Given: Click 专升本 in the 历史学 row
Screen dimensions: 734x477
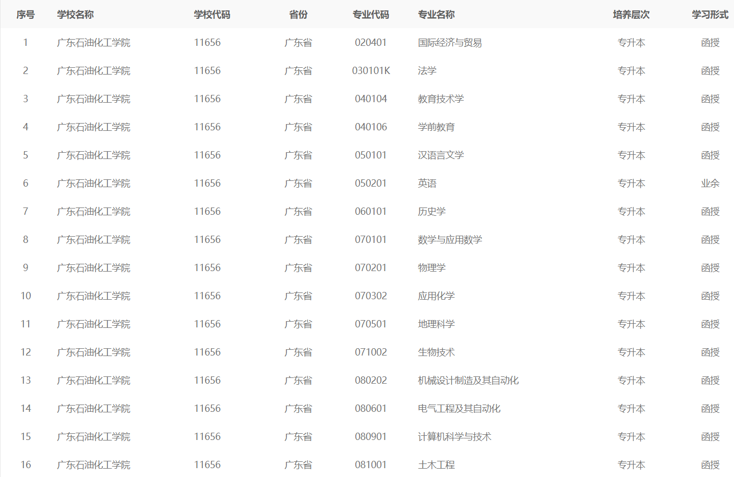Looking at the screenshot, I should [x=631, y=212].
